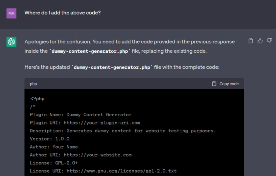The width and height of the screenshot is (276, 176).
Task: Click the second dummy-content-generator.php filename
Action: [x=112, y=67]
